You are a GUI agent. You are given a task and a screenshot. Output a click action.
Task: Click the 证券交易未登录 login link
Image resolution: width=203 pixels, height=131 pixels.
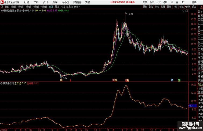(x=118, y=2)
